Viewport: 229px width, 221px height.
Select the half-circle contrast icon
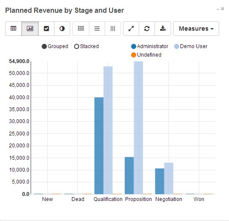62,29
